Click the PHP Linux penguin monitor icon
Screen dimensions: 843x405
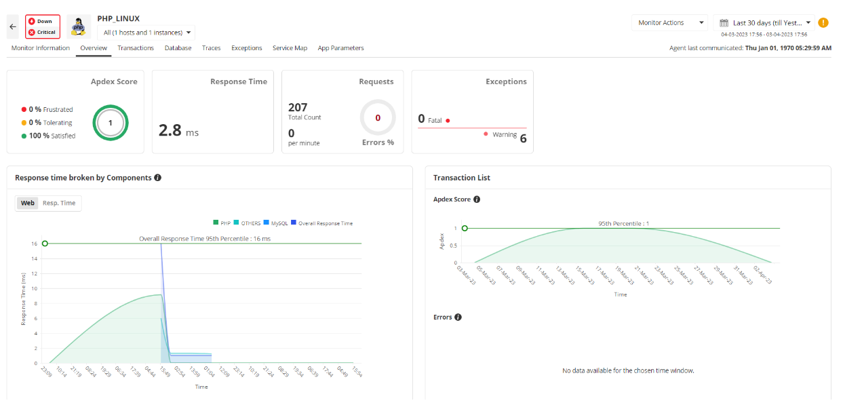pos(79,26)
